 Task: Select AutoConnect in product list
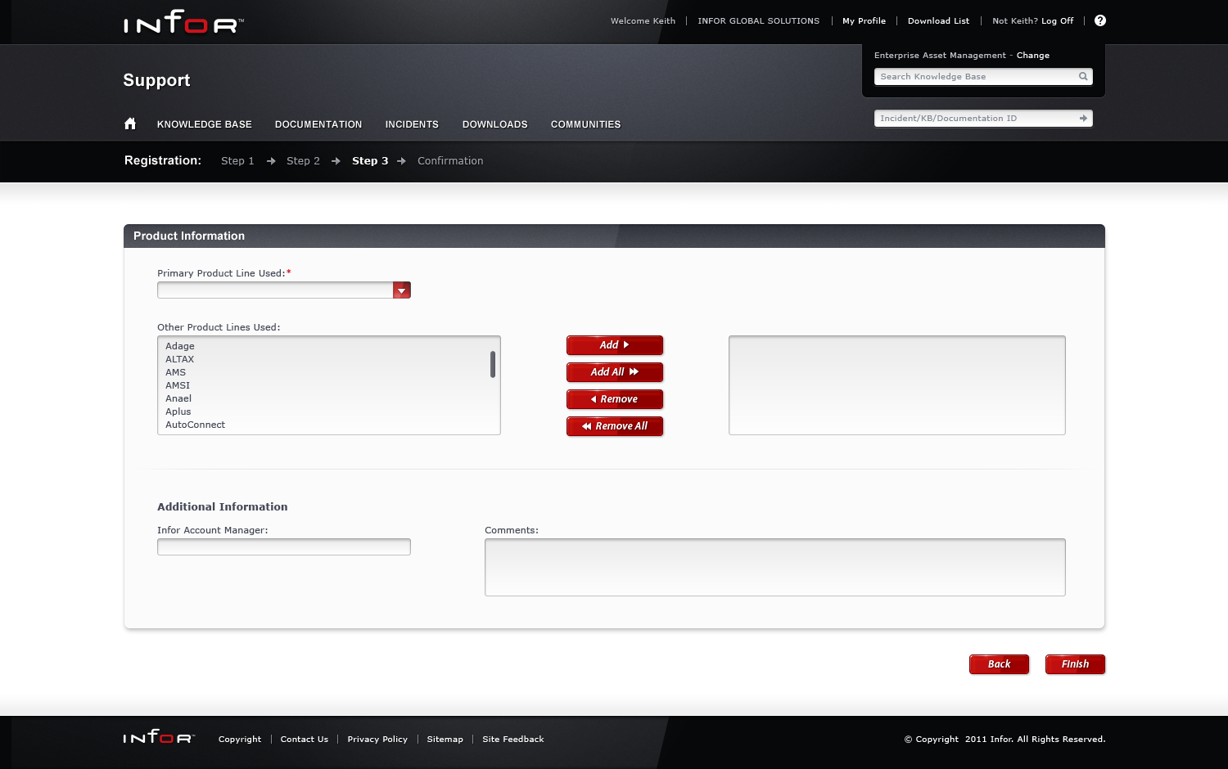196,425
